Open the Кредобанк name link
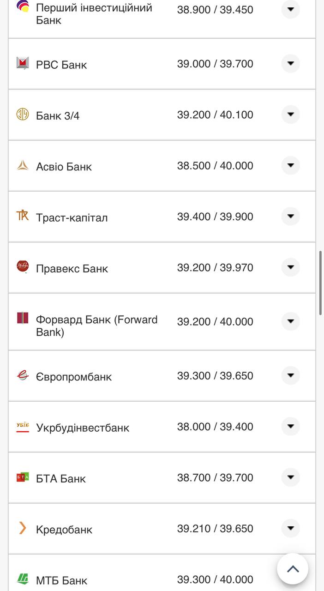Screen dimensions: 324x591 64,530
